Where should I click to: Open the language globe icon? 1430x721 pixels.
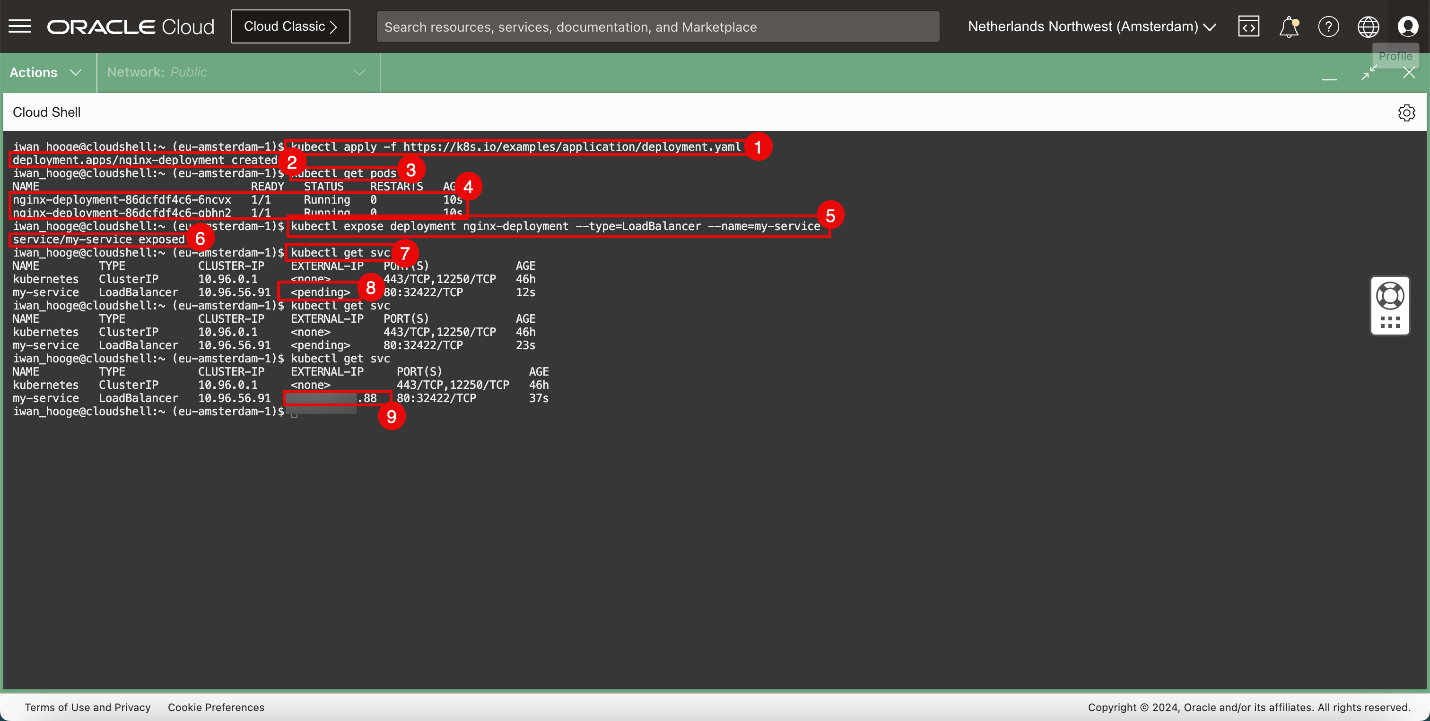[1368, 26]
